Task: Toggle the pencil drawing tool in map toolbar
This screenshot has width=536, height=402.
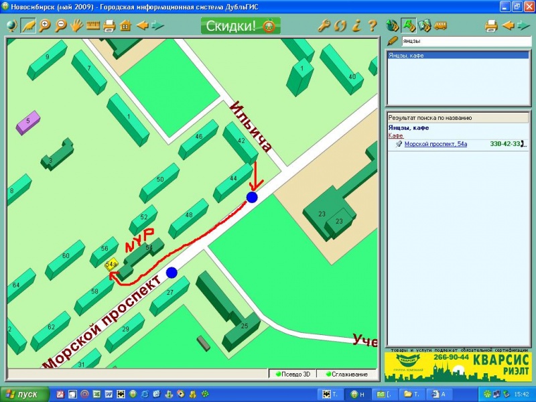Action: pyautogui.click(x=28, y=26)
